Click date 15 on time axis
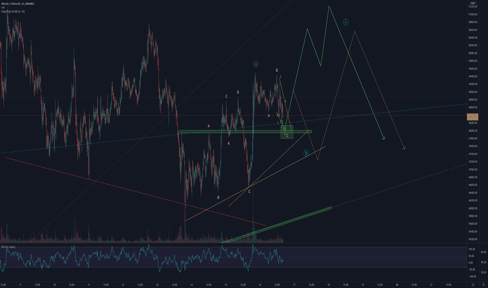The width and height of the screenshot is (488, 288). (x=226, y=284)
